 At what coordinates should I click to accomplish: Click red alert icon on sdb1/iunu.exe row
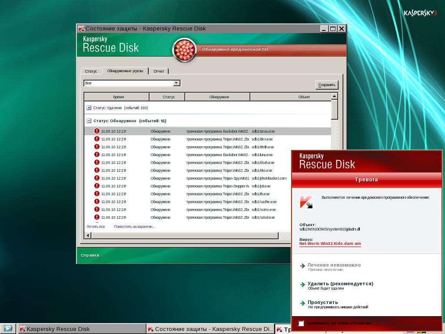(97, 154)
